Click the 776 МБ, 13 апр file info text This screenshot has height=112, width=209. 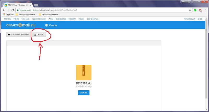pos(84,86)
